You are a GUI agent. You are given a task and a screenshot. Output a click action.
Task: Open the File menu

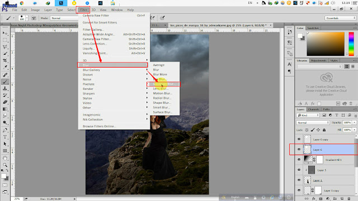click(15, 10)
